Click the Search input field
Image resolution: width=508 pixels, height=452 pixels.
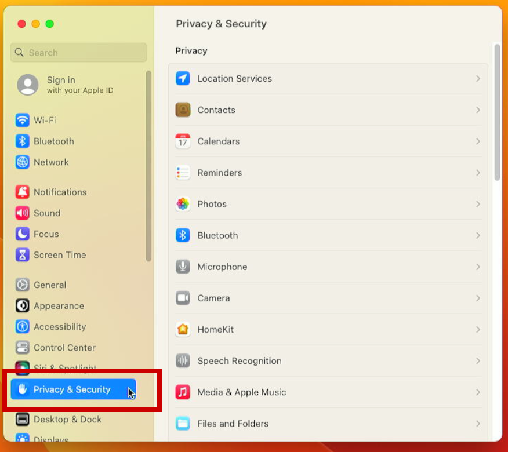[78, 53]
